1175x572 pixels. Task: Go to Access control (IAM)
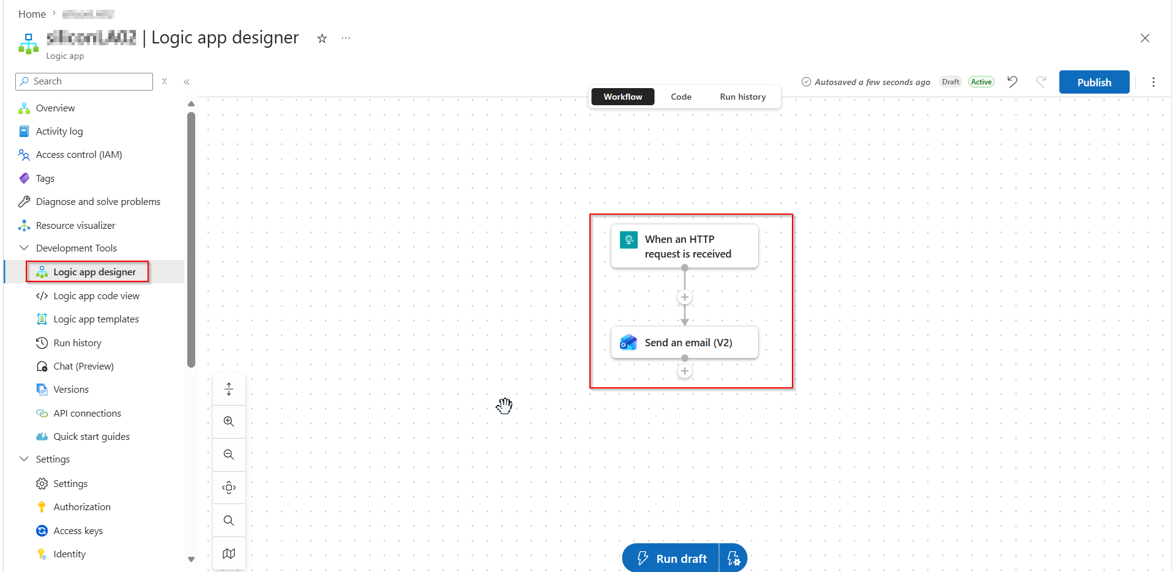click(x=79, y=155)
